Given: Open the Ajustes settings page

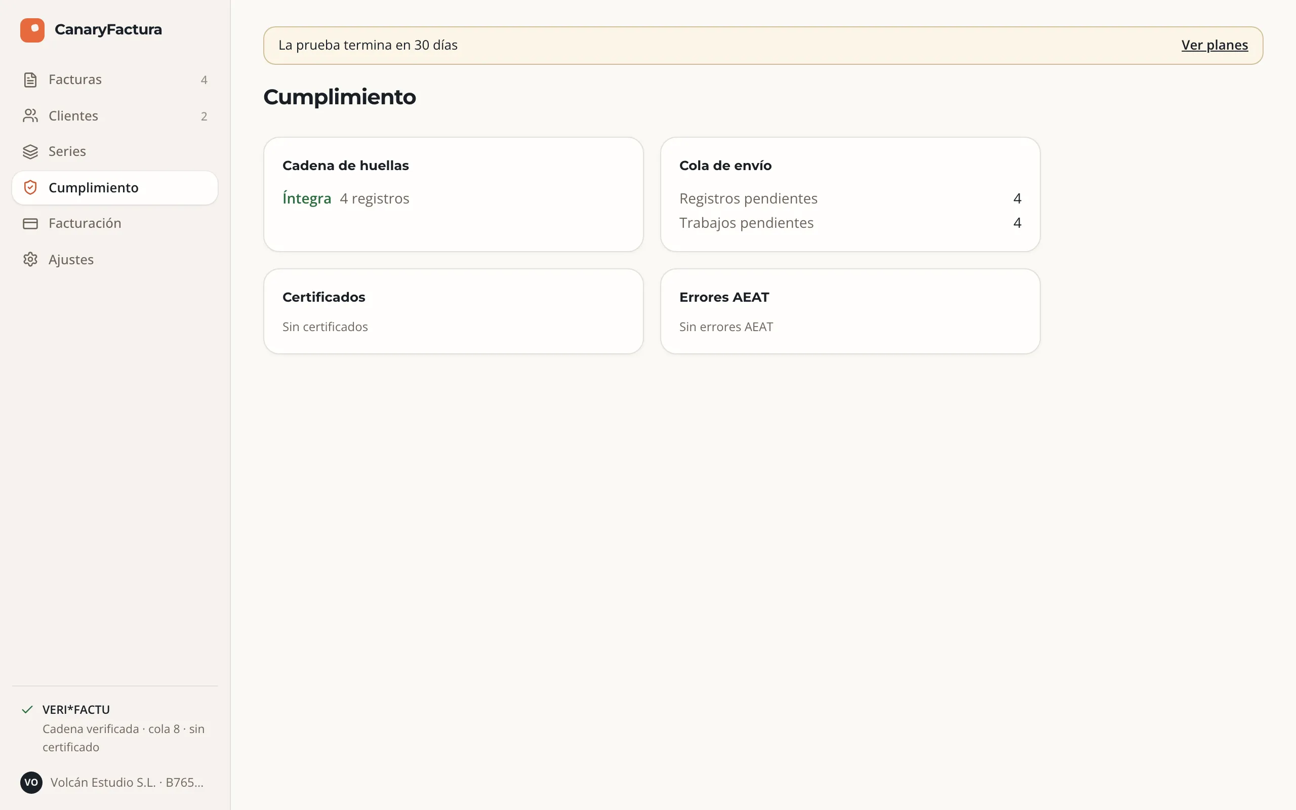Looking at the screenshot, I should click(114, 259).
